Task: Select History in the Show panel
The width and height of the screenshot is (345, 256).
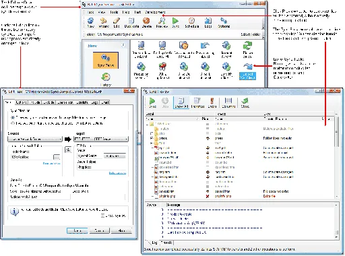Action: (106, 79)
